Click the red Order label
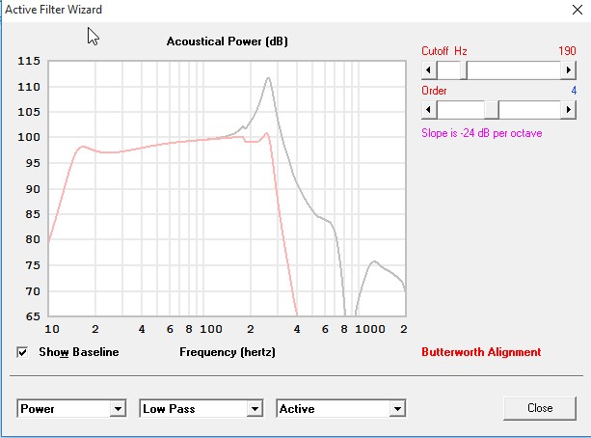The width and height of the screenshot is (591, 438). 434,91
